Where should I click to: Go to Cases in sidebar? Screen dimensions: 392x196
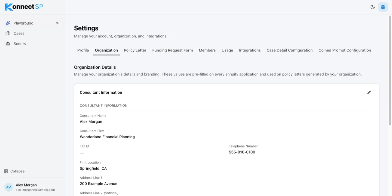[x=33, y=33]
